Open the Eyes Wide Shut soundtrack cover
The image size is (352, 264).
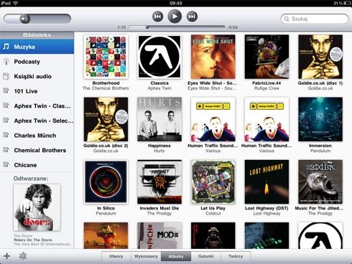coord(213,57)
